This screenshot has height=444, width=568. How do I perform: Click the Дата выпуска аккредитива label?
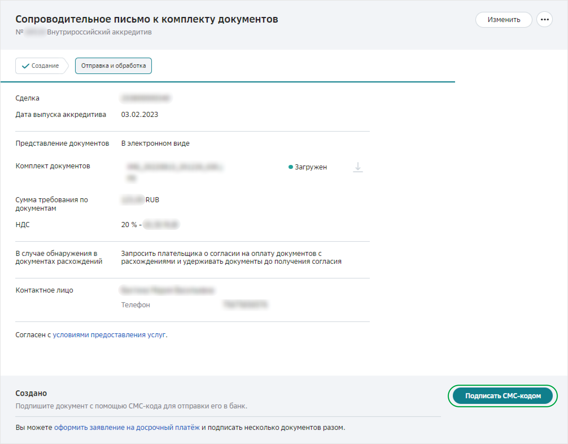(x=61, y=114)
